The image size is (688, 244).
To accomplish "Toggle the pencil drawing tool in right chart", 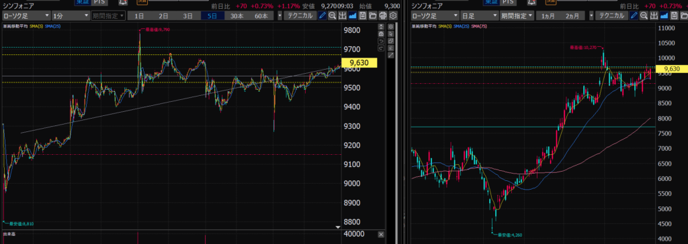I will [634, 16].
